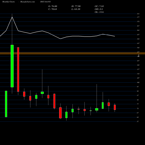Click the 102 price axis label
The image size is (145, 145).
pyautogui.click(x=138, y=82)
